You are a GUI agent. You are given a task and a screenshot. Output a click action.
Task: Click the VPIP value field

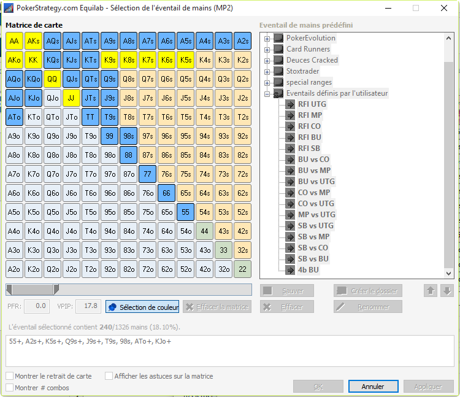click(x=88, y=306)
